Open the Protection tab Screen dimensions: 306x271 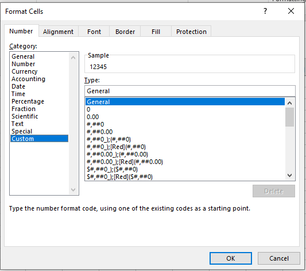(x=191, y=32)
